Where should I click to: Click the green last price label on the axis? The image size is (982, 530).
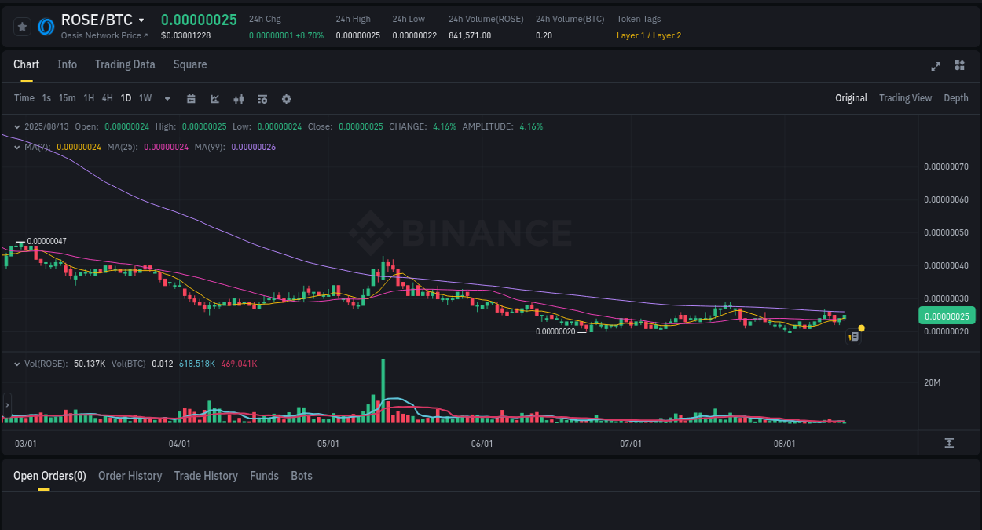tap(947, 315)
